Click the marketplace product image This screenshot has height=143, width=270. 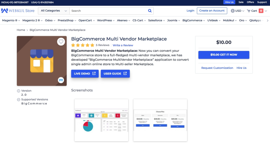pos(42,61)
